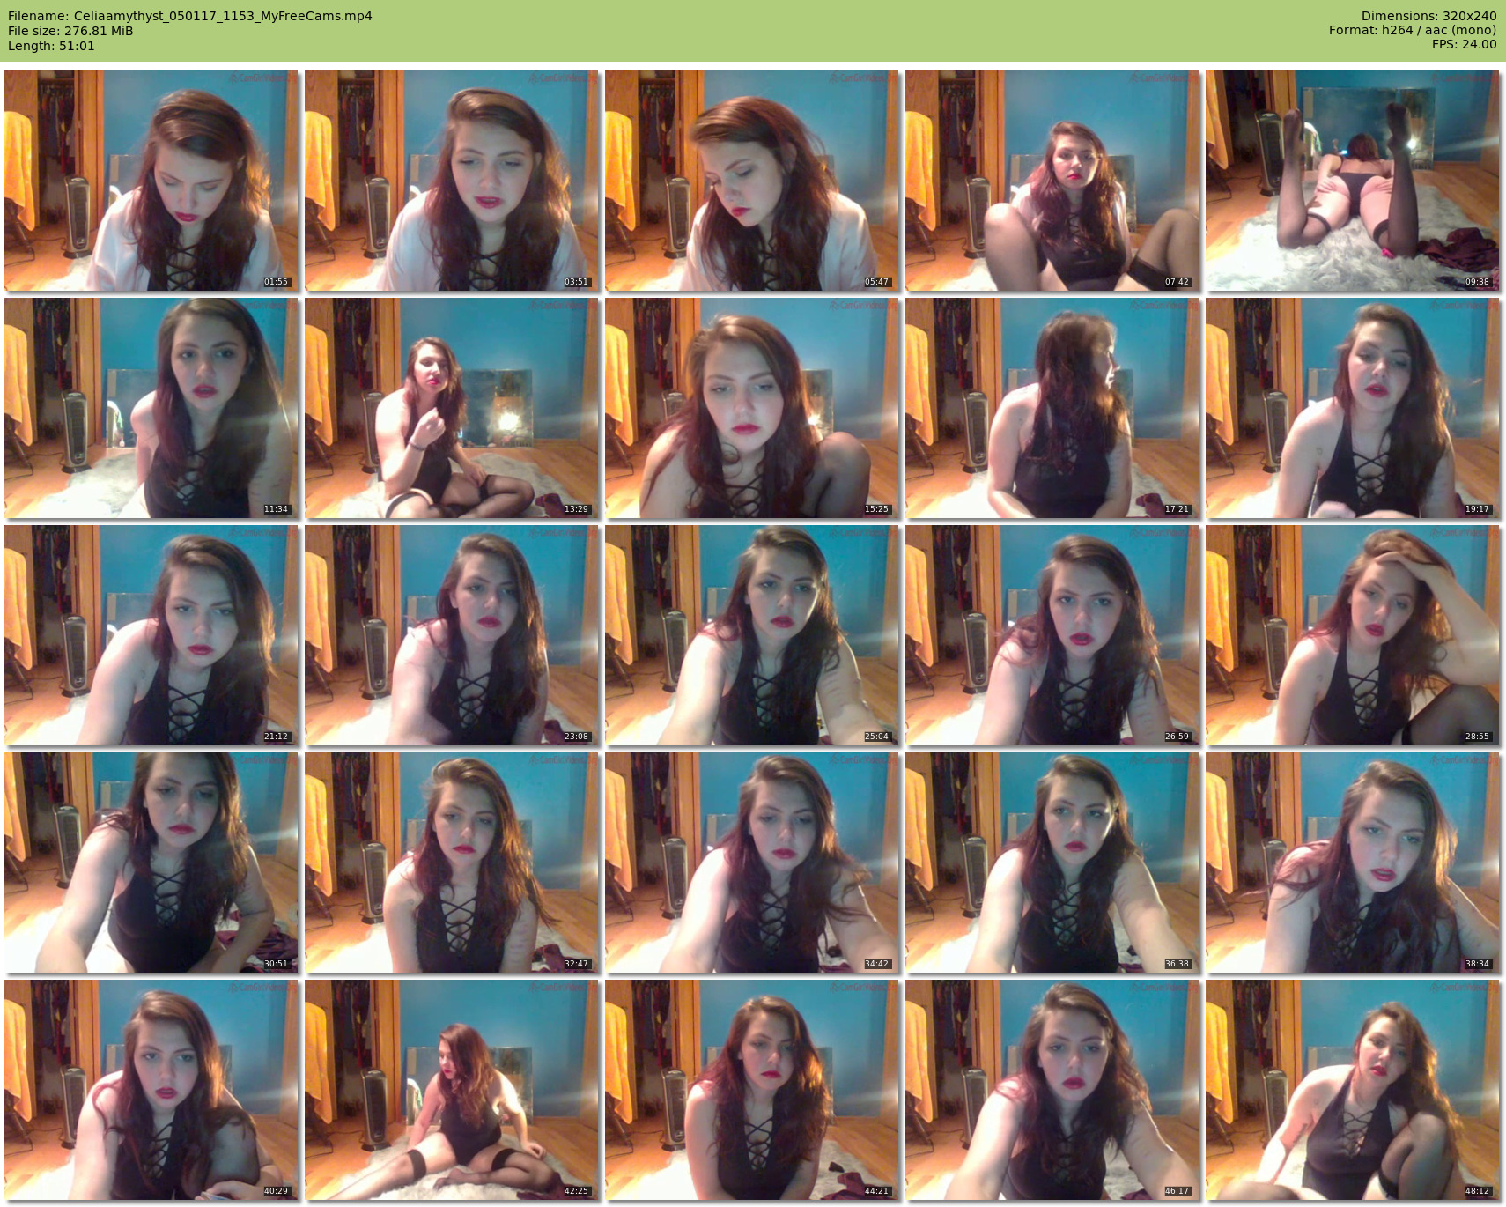1506x1207 pixels.
Task: Open the frame at 30:51
Action: [151, 863]
